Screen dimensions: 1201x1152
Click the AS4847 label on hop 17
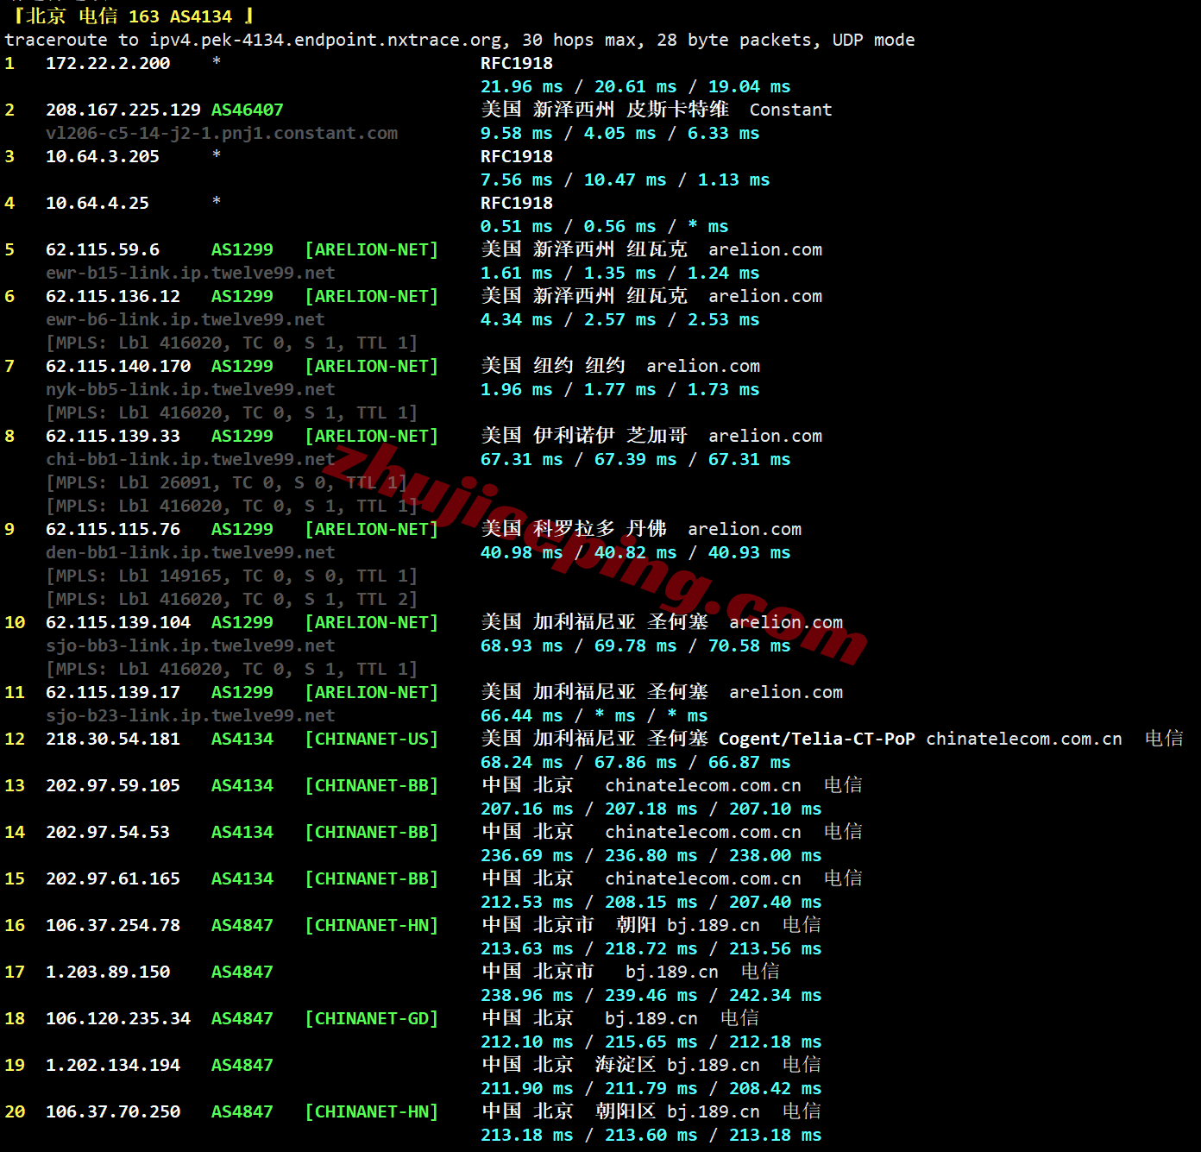coord(242,972)
